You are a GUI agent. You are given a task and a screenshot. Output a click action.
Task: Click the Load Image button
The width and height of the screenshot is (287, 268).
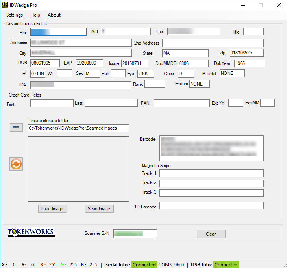pyautogui.click(x=52, y=209)
